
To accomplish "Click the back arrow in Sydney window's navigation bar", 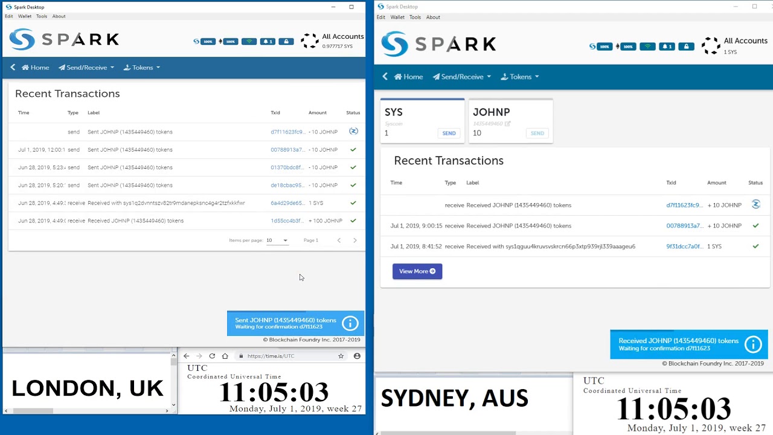I will tap(385, 76).
